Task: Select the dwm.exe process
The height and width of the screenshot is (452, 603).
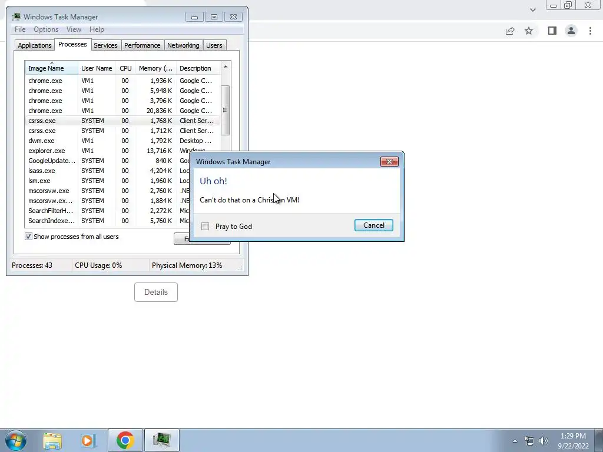Action: click(x=122, y=141)
